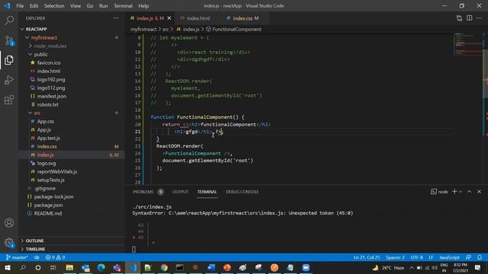
Task: Expand the node_modules folder
Action: coord(50,46)
